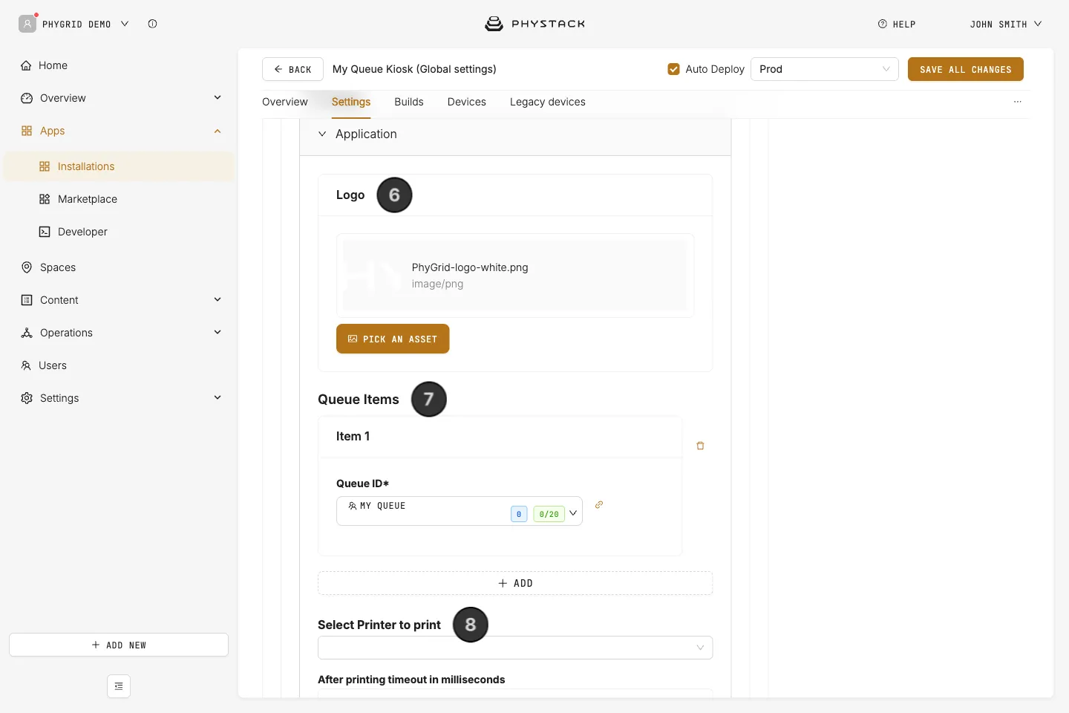Click the Users icon in sidebar
This screenshot has height=713, width=1069.
pos(26,365)
